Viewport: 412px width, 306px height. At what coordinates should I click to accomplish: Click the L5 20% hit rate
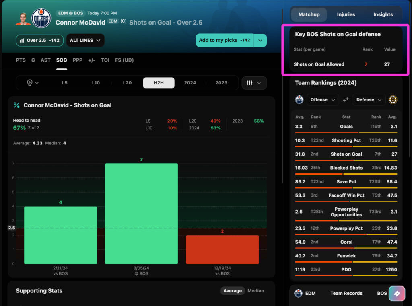point(172,121)
